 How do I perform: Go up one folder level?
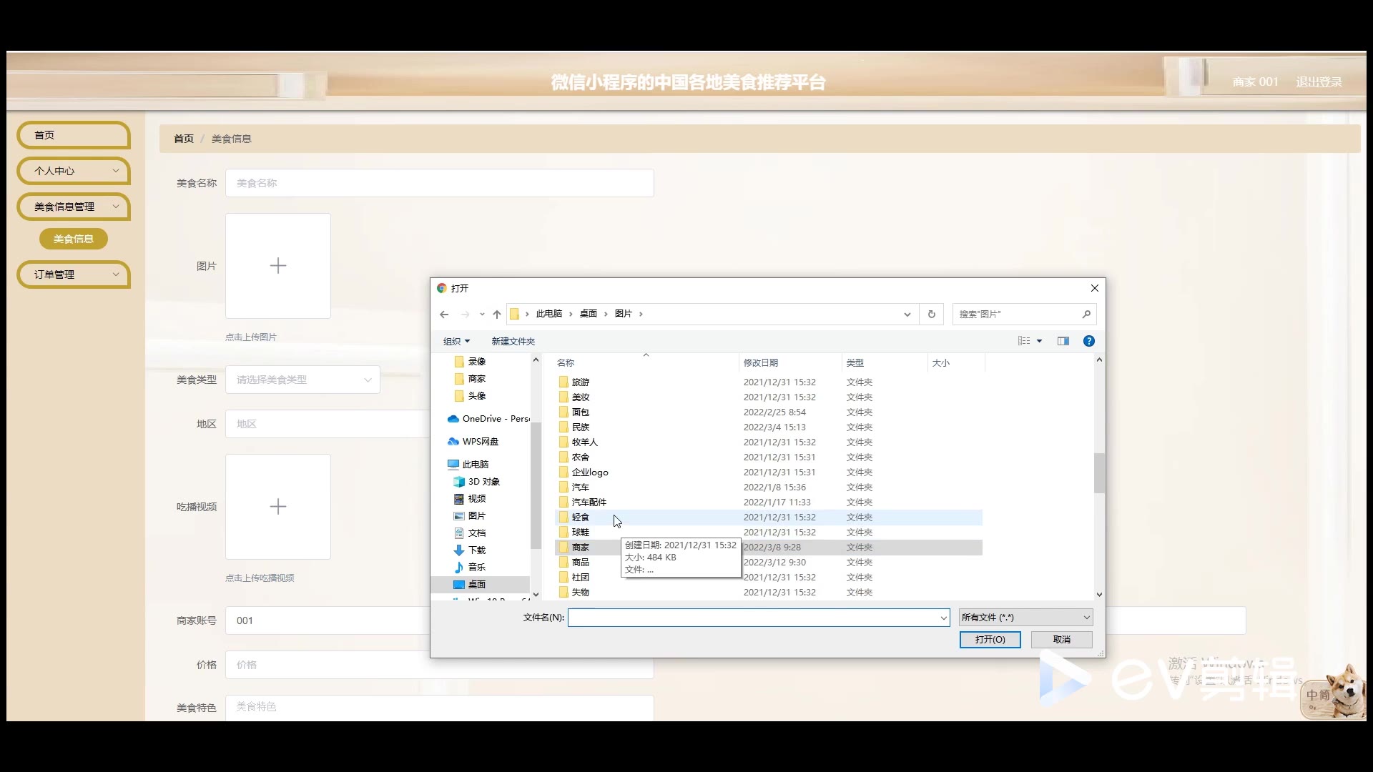497,315
